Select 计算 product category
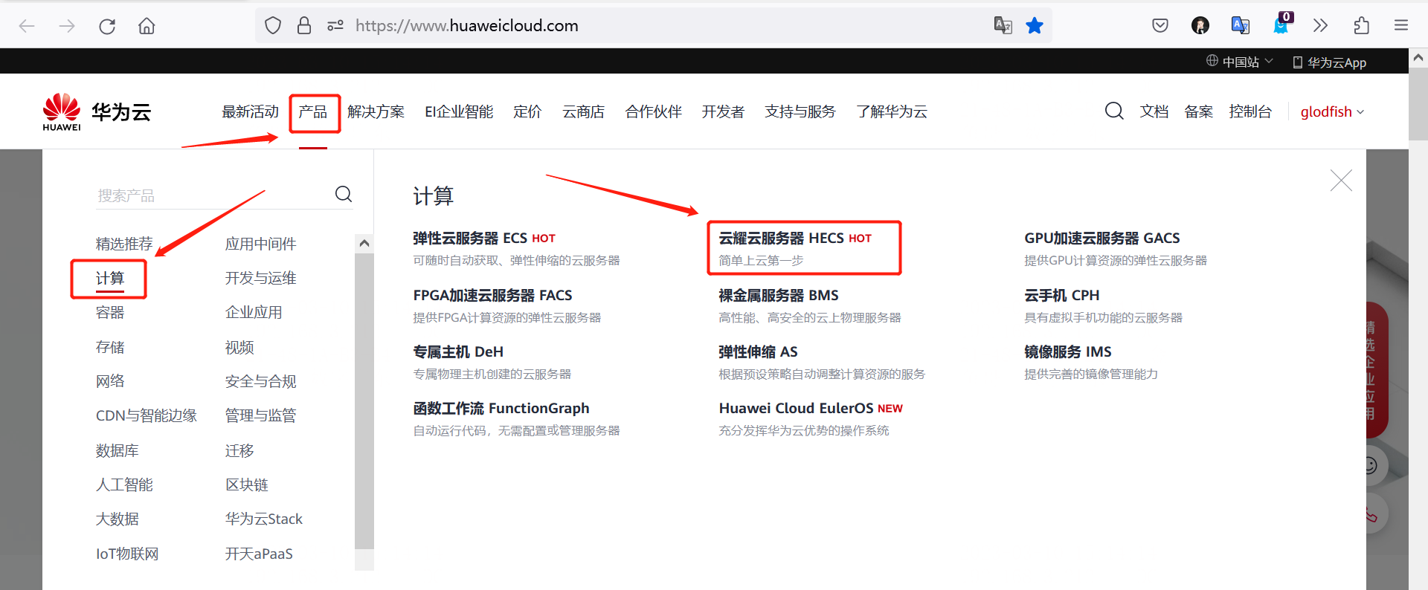The width and height of the screenshot is (1428, 590). (x=110, y=279)
